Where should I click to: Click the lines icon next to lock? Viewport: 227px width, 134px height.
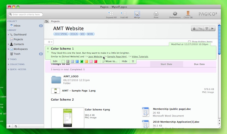[200, 29]
